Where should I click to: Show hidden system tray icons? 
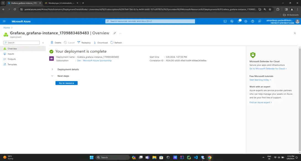coord(263,157)
